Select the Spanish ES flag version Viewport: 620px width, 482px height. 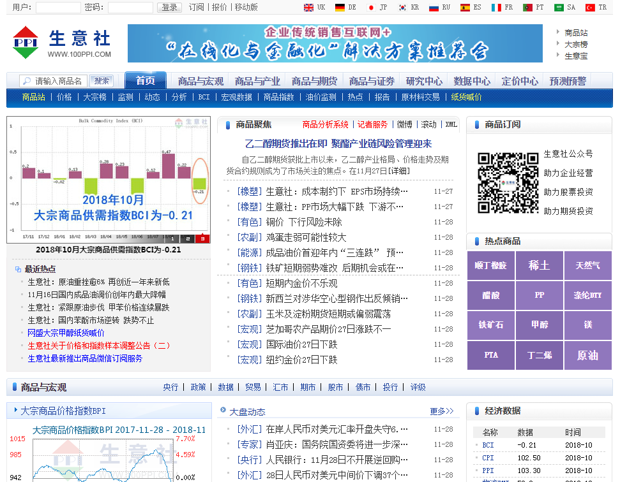tap(471, 7)
